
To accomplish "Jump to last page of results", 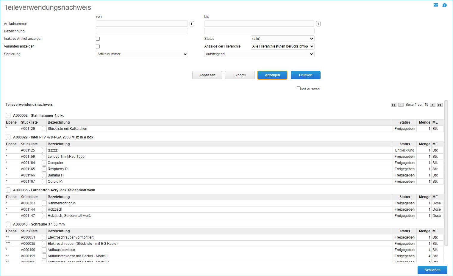I will point(440,105).
